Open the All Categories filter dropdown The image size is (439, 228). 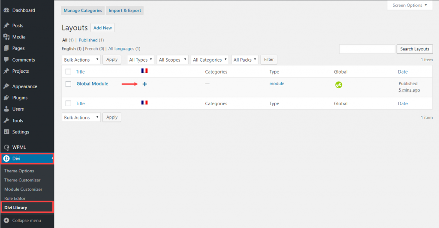tap(210, 59)
